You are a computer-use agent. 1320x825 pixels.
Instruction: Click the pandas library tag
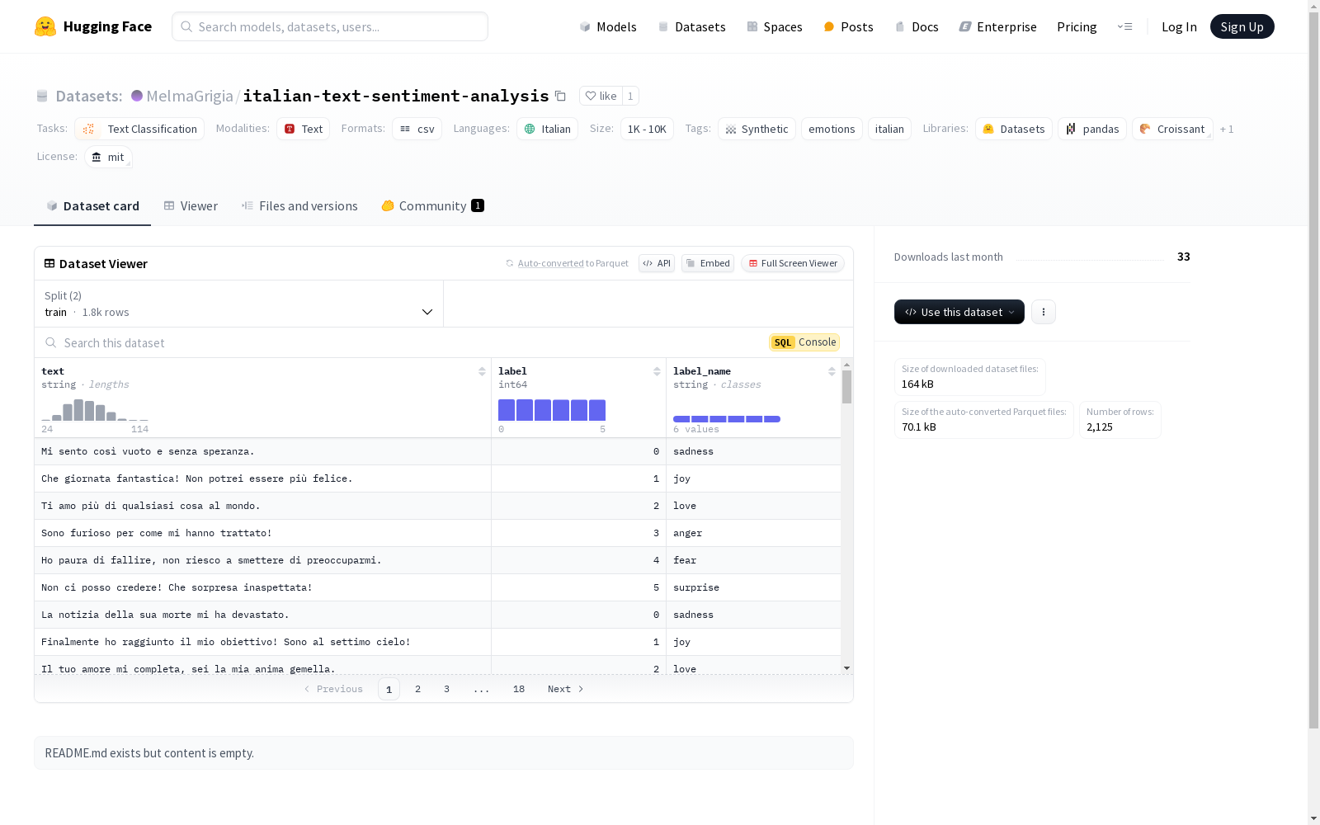(x=1092, y=129)
